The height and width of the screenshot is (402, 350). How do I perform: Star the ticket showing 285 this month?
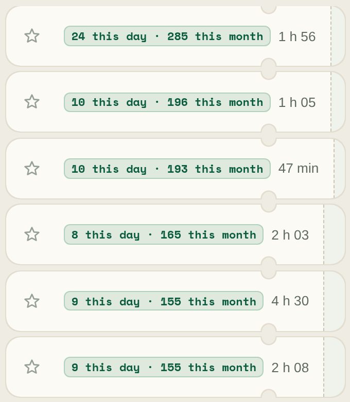(x=32, y=36)
